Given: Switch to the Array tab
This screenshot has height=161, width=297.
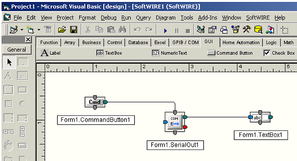Looking at the screenshot, I should point(70,42).
